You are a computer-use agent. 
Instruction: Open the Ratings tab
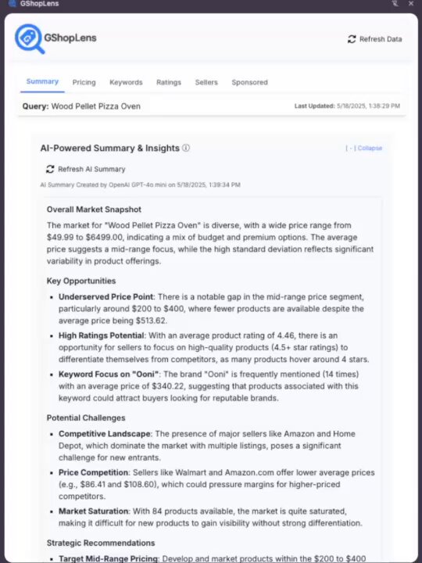pyautogui.click(x=169, y=82)
